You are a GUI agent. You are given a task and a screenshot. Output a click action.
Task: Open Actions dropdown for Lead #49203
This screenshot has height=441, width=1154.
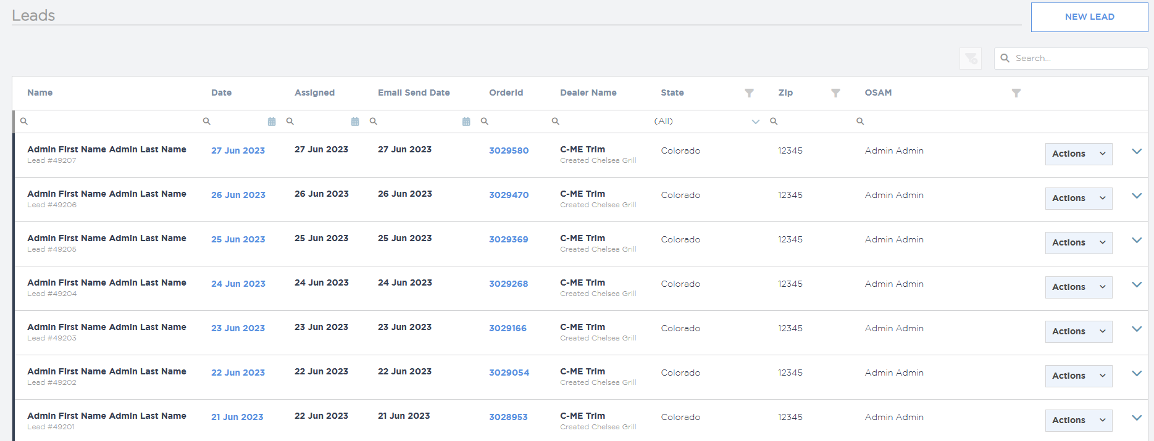coord(1079,332)
